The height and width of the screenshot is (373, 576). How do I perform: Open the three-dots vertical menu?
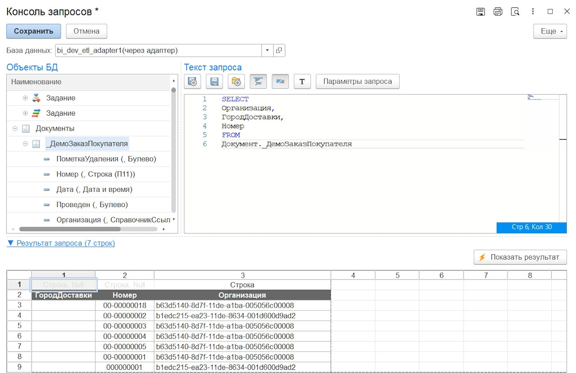(x=533, y=12)
